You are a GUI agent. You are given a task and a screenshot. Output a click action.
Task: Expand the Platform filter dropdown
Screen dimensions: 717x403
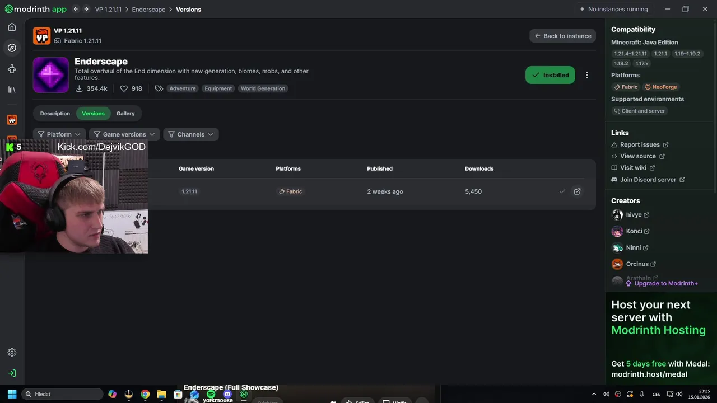(x=59, y=134)
